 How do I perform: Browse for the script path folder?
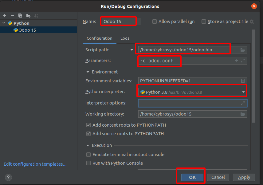click(x=243, y=50)
